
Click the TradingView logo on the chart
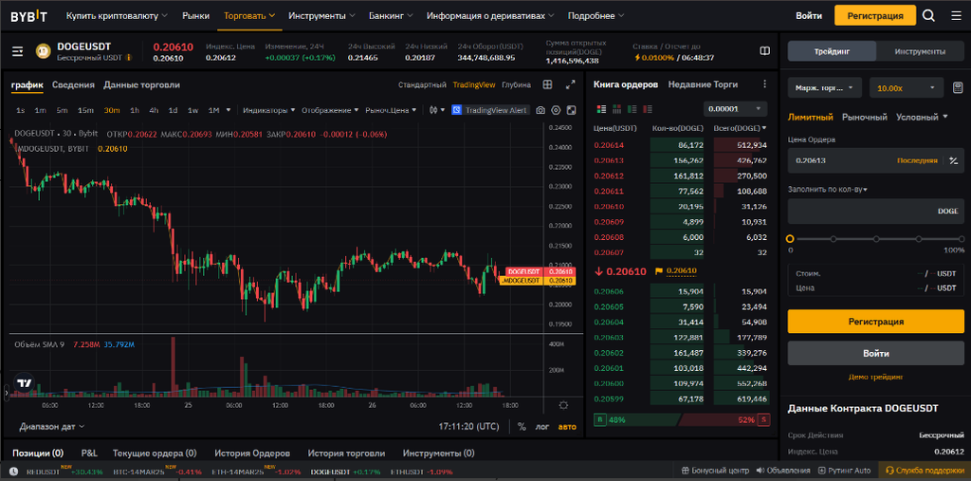point(24,383)
